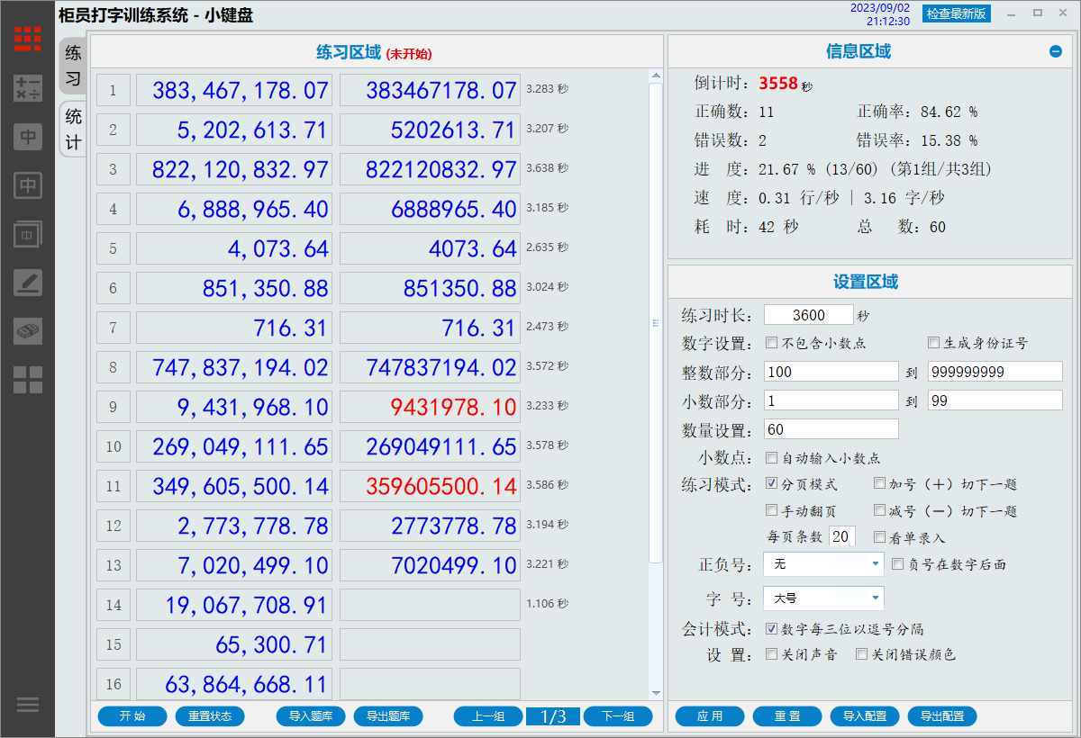Click the countdown value 3558

pyautogui.click(x=778, y=83)
